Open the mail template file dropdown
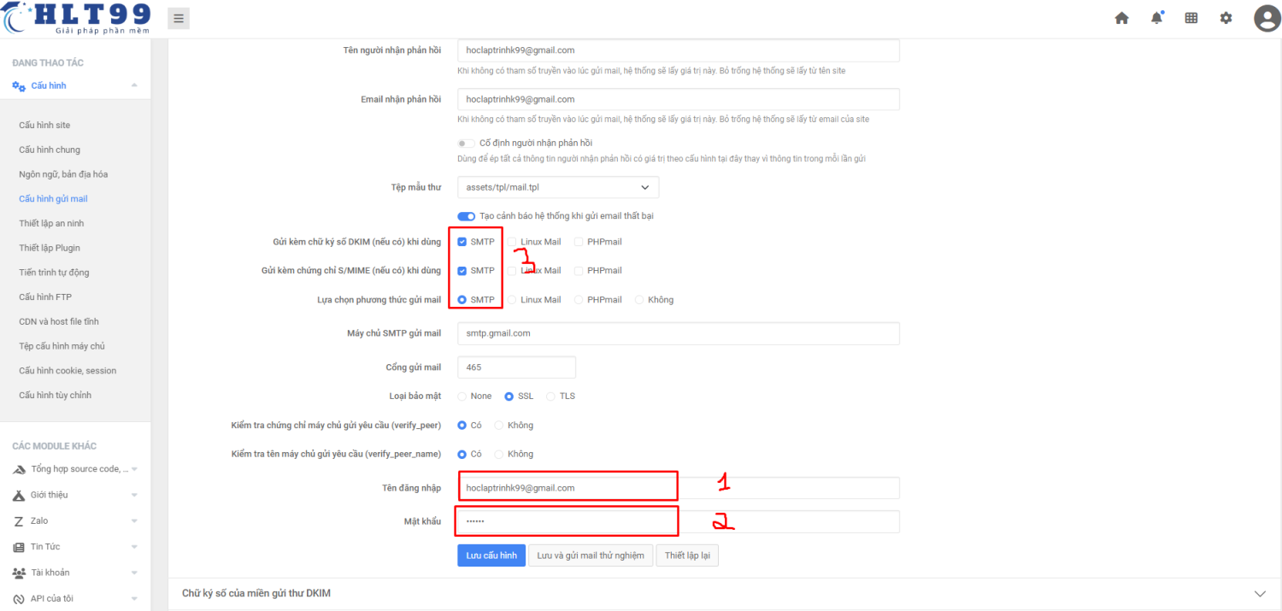Screen dimensions: 1282x611 tap(558, 187)
